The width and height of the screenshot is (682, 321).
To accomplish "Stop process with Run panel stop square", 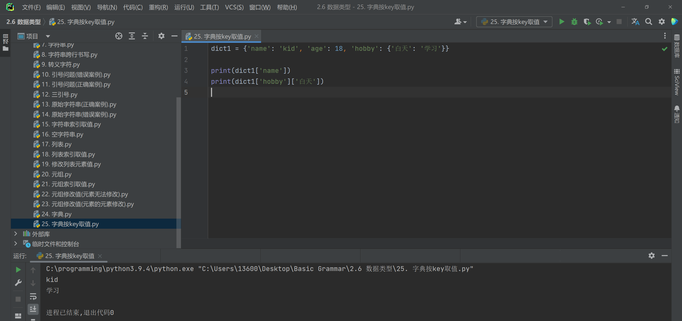I will click(x=18, y=299).
